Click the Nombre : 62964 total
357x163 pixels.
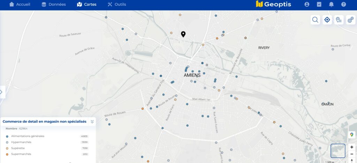tap(17, 128)
